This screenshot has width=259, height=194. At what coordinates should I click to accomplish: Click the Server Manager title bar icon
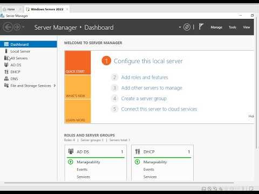tap(2, 16)
